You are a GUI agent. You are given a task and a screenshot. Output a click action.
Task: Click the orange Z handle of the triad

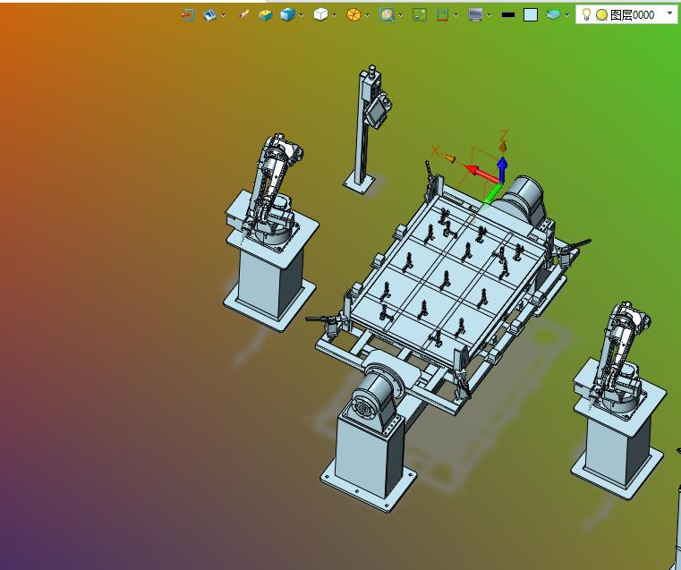coord(503,146)
